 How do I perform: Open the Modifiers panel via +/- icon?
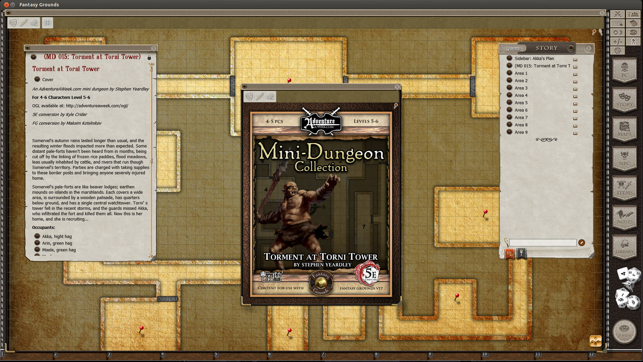(617, 41)
